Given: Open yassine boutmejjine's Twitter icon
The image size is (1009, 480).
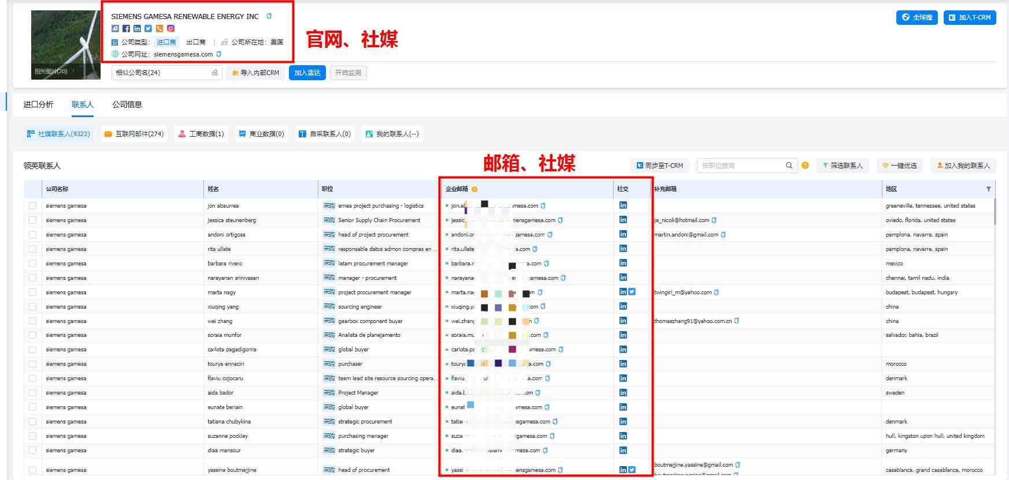Looking at the screenshot, I should click(632, 470).
